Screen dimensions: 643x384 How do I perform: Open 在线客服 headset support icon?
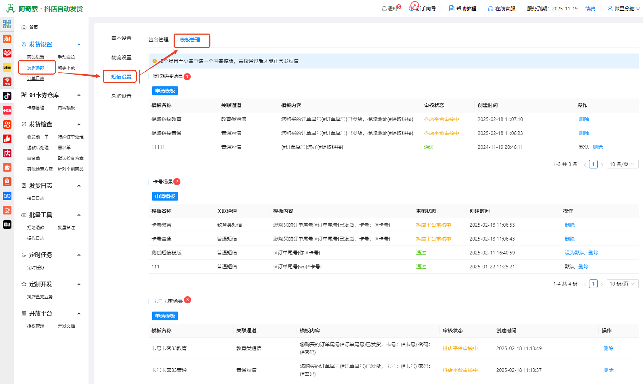click(491, 9)
